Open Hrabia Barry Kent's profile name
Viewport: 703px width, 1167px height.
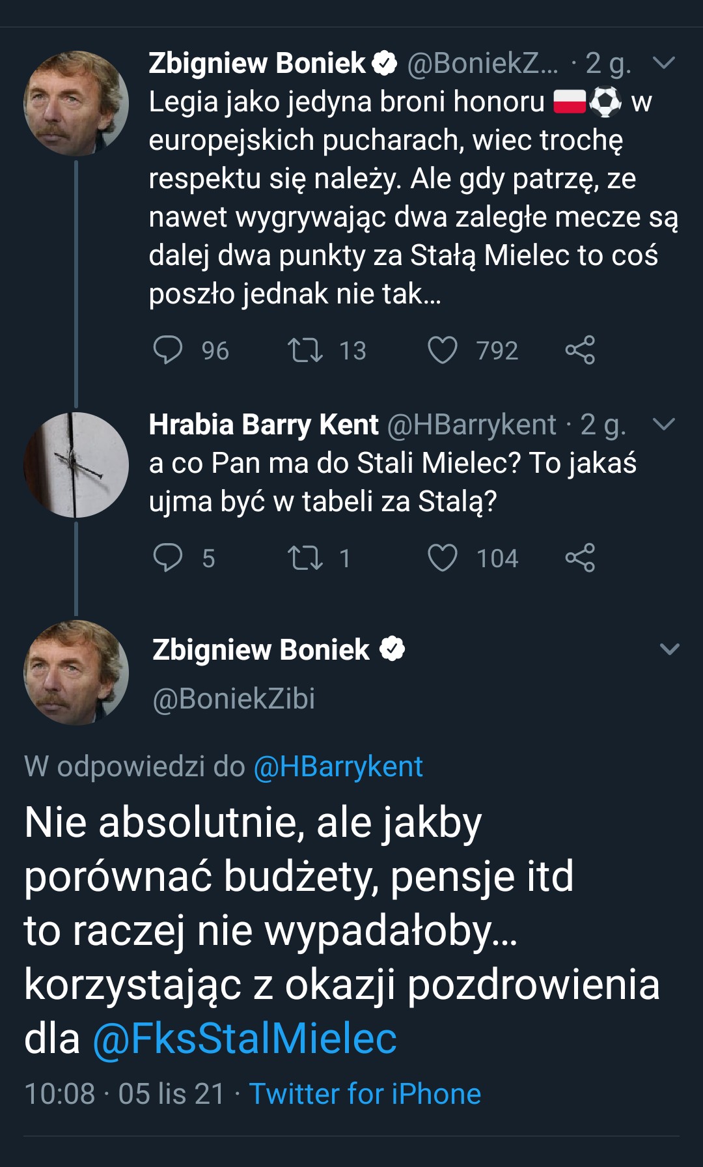click(x=264, y=425)
